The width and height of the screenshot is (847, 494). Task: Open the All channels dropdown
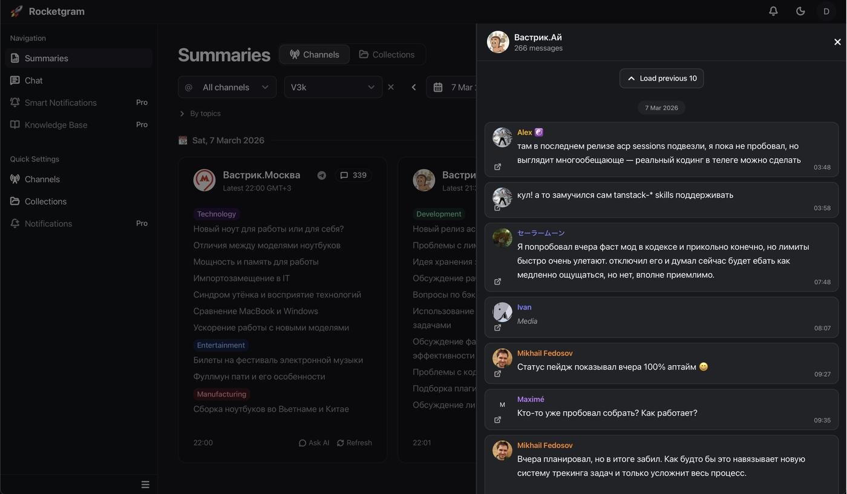click(227, 87)
